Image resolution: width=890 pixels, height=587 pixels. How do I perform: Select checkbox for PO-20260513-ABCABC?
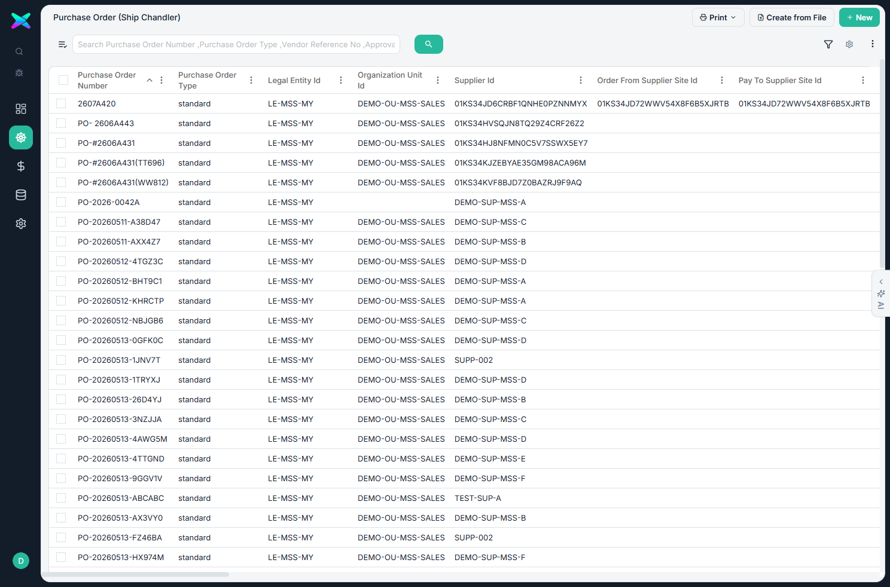[x=61, y=498]
